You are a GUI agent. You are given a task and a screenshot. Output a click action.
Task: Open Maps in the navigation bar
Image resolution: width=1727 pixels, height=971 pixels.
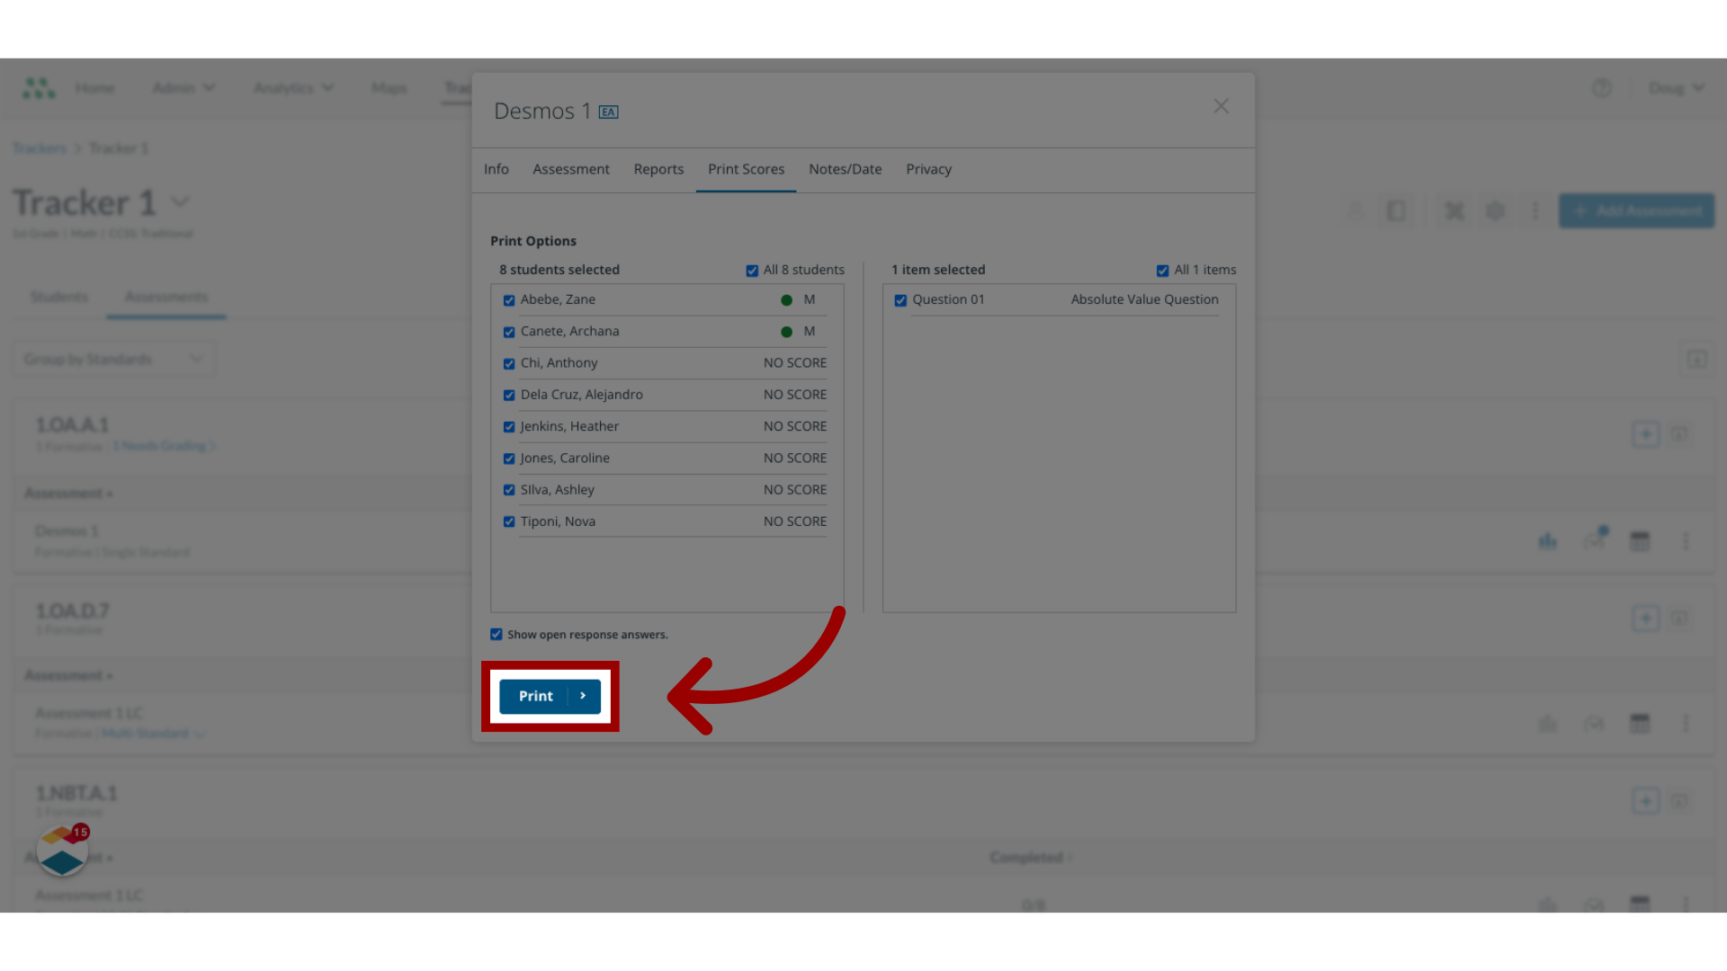389,87
